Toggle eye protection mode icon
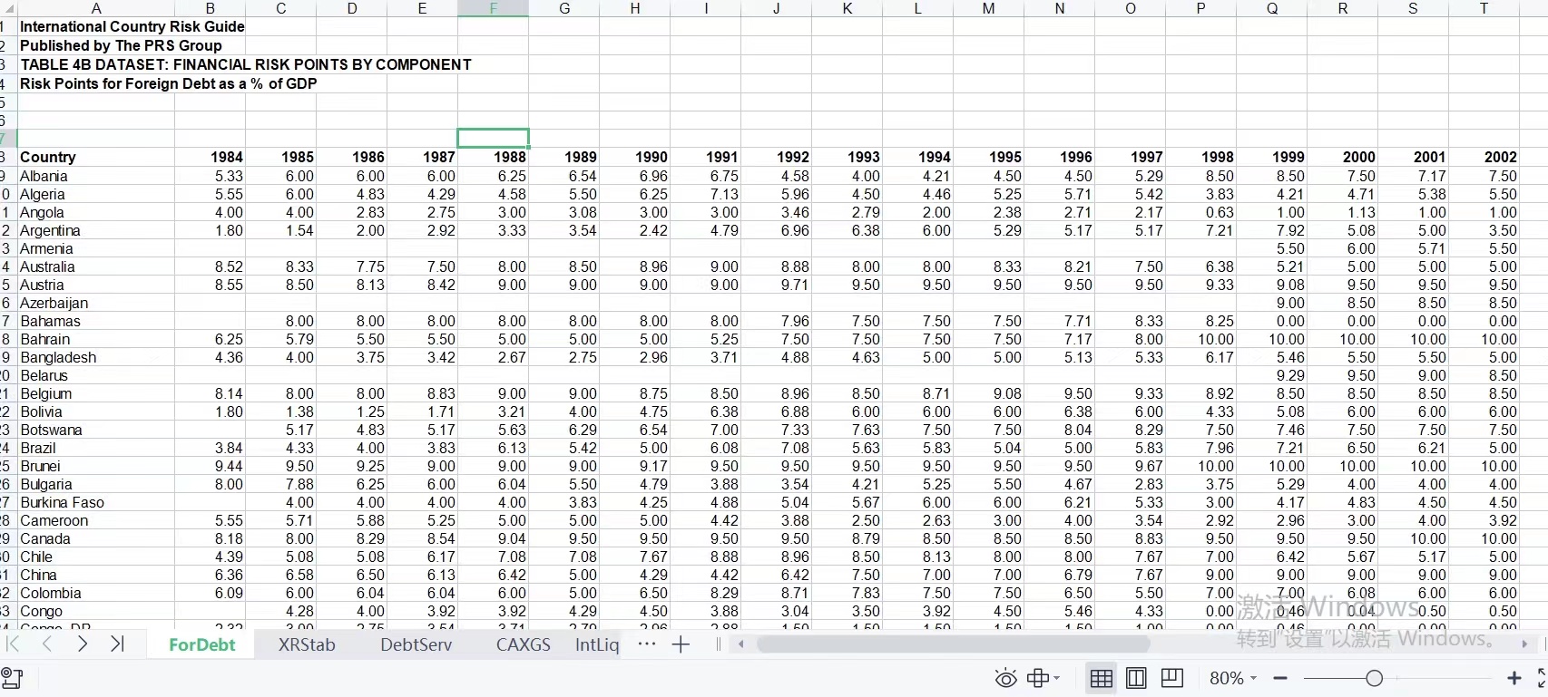The height and width of the screenshot is (697, 1548). tap(1005, 678)
